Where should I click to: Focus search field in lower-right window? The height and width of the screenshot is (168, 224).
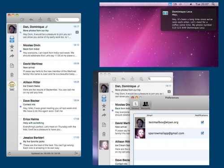click(x=159, y=79)
